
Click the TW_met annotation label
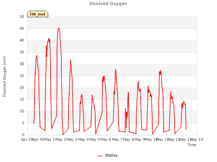click(x=38, y=14)
